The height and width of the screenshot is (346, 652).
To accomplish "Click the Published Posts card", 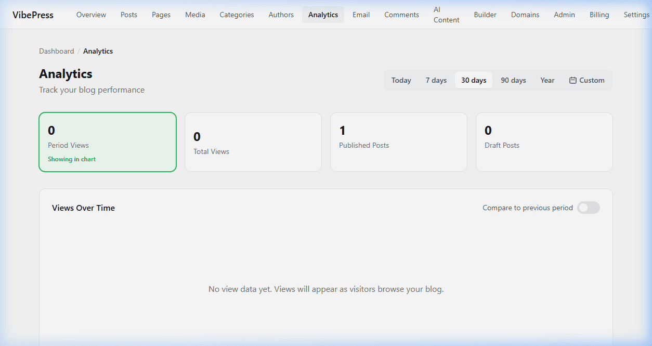I will [398, 142].
